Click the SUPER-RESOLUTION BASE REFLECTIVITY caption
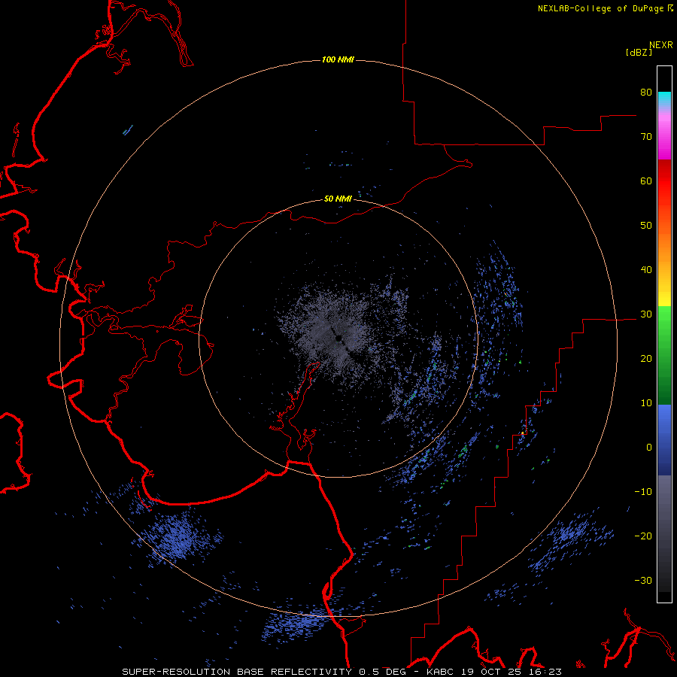This screenshot has width=677, height=677. tap(237, 672)
